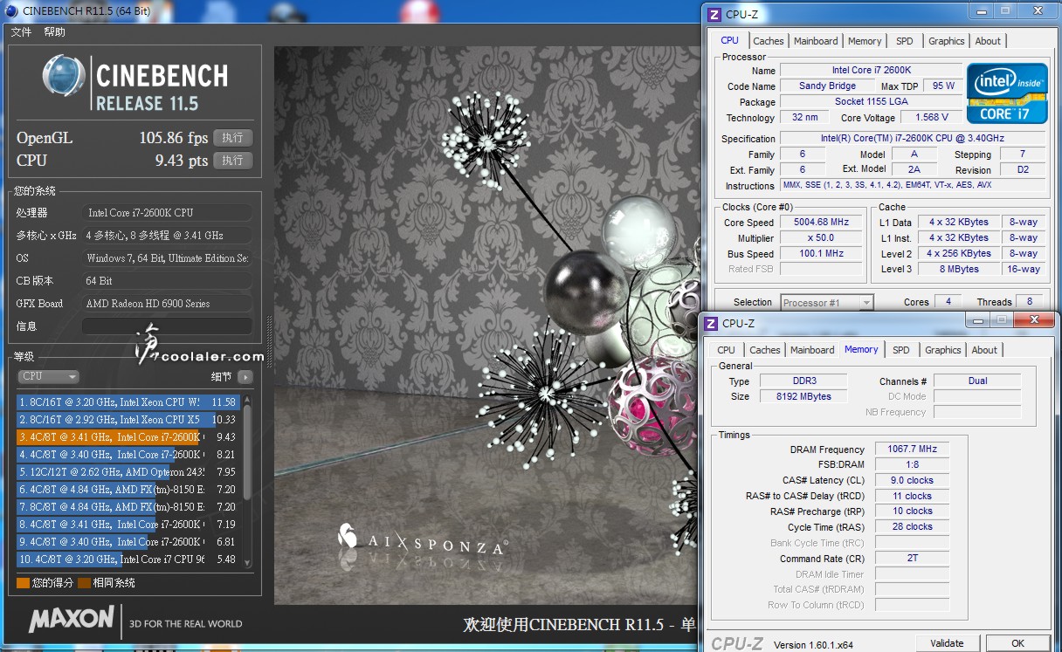The width and height of the screenshot is (1062, 652).
Task: Select rank 6 AMD FX-8150 row
Action: click(x=128, y=490)
